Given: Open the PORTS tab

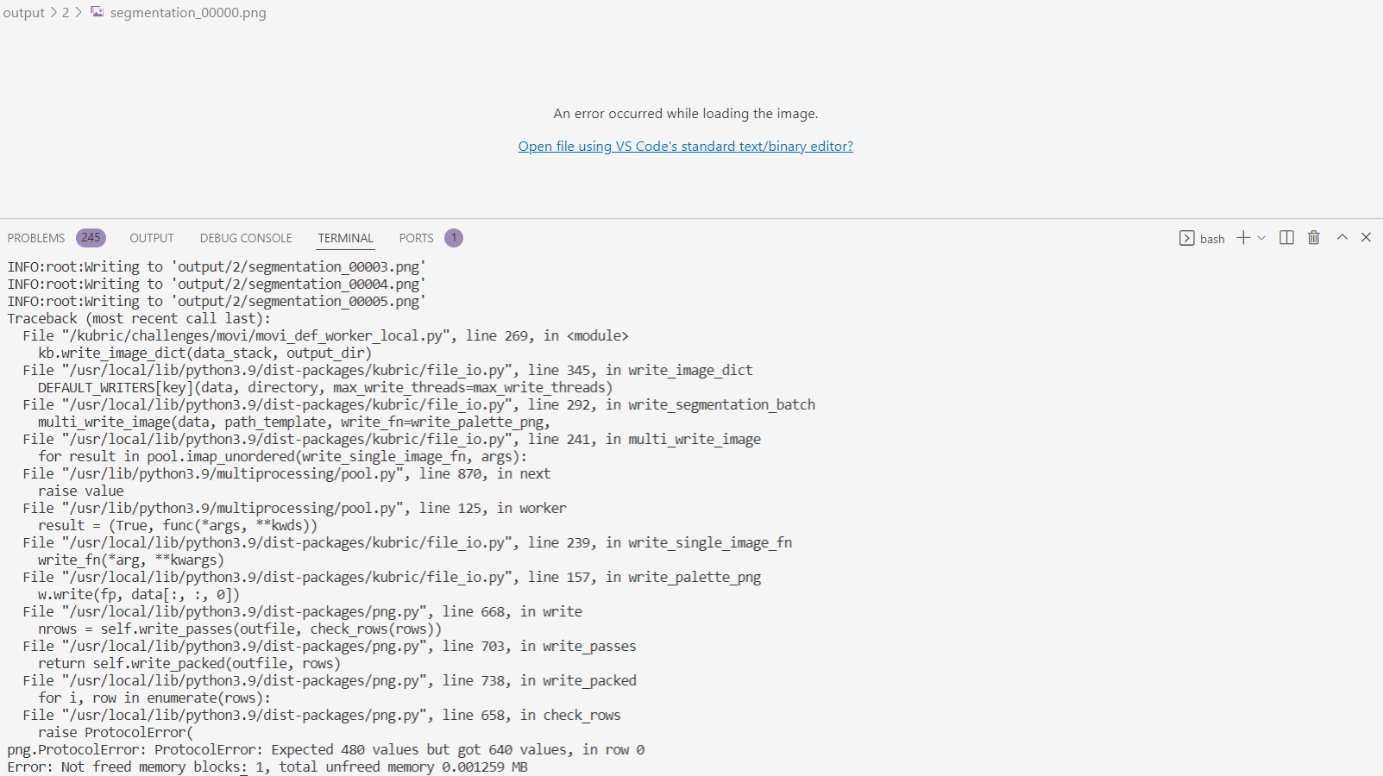Looking at the screenshot, I should pyautogui.click(x=415, y=237).
